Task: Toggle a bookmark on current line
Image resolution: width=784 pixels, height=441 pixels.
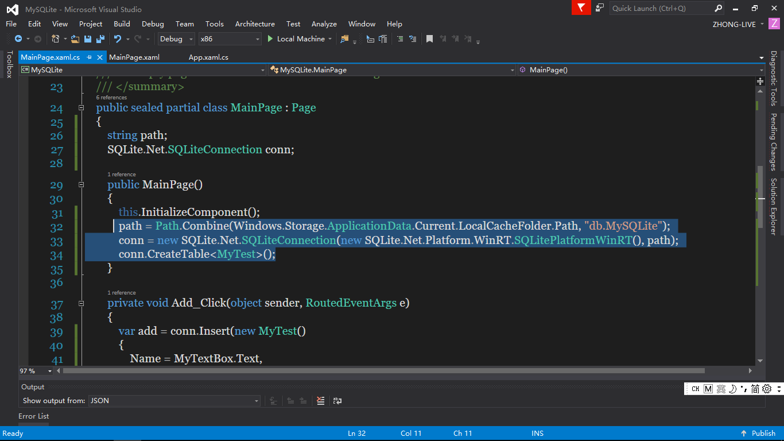Action: [x=429, y=39]
